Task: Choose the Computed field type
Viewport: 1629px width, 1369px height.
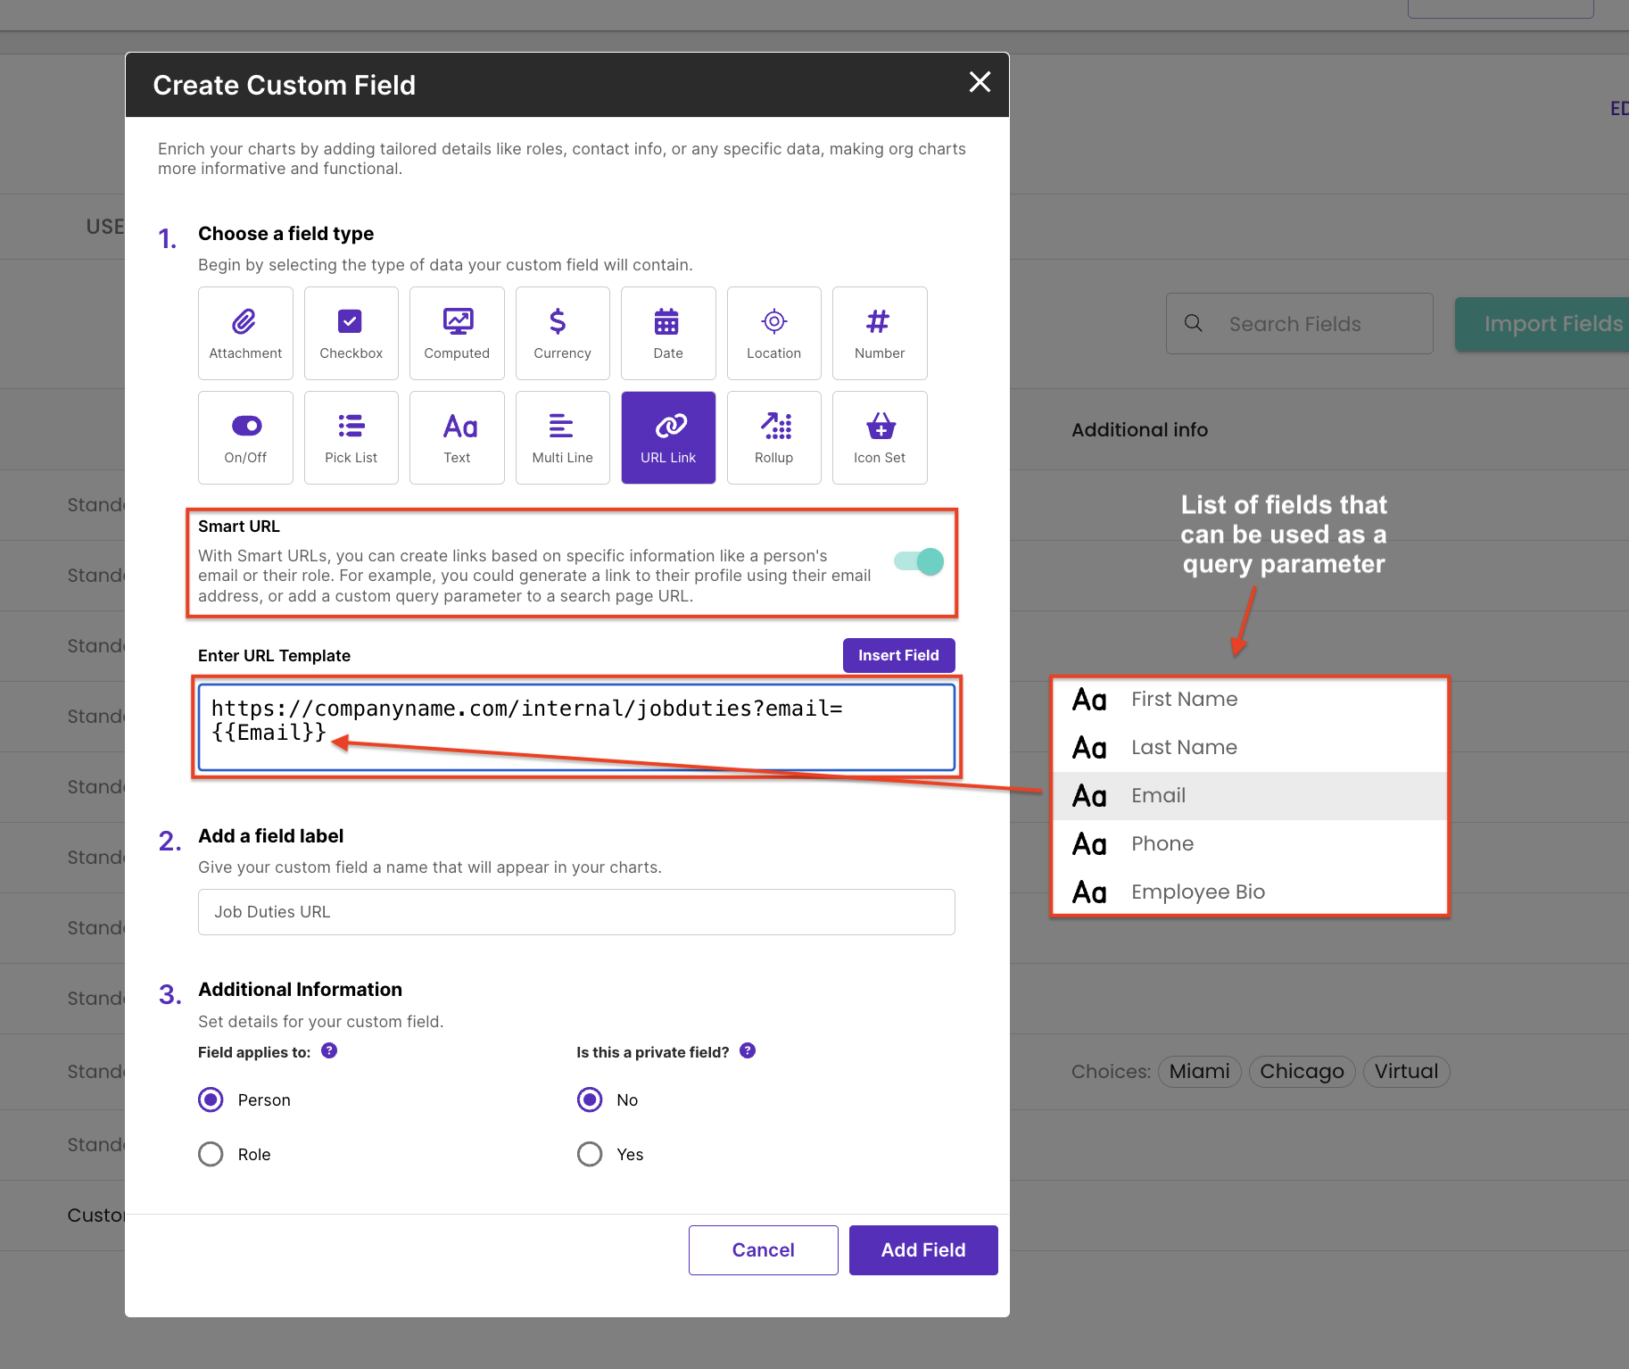Action: (457, 333)
